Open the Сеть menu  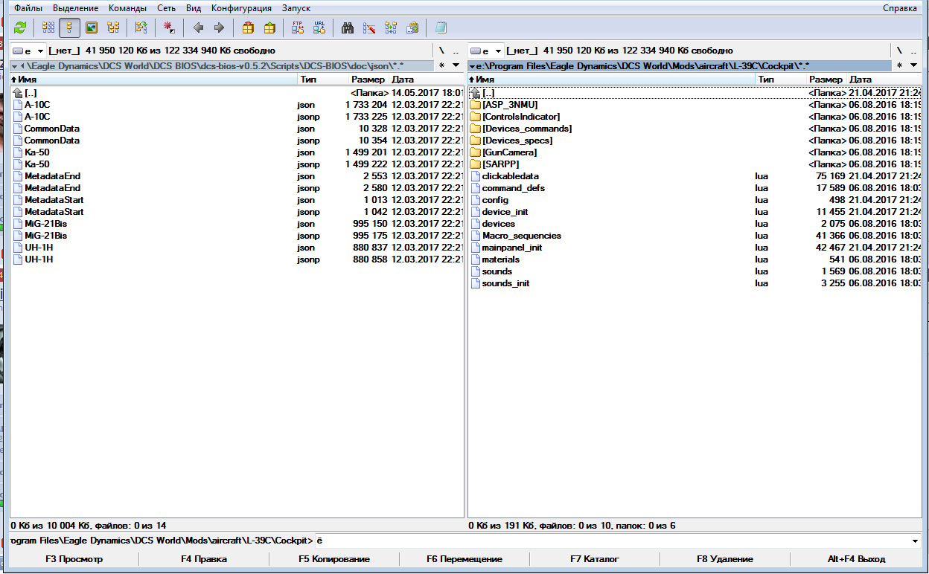(x=166, y=8)
